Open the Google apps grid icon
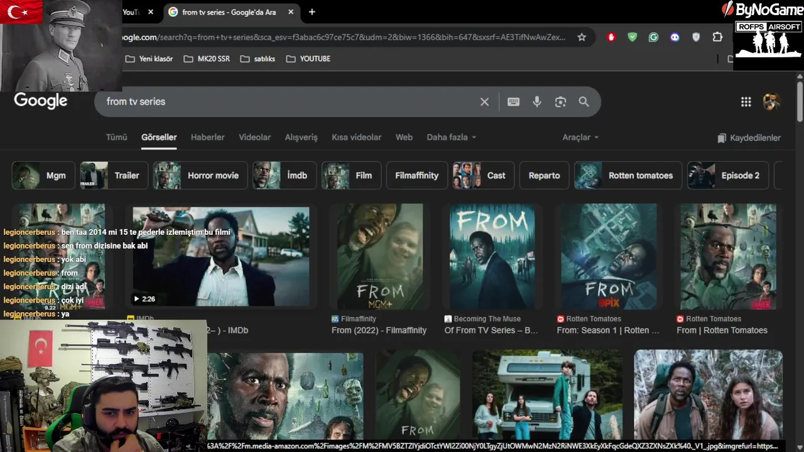The image size is (804, 452). click(746, 102)
